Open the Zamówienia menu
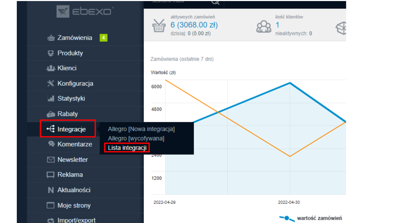 (75, 38)
